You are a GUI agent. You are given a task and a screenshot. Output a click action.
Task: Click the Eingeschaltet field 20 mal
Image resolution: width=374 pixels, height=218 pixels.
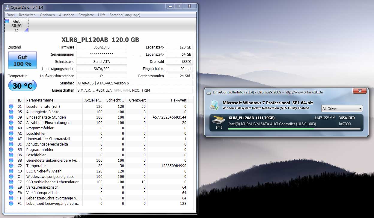point(179,69)
